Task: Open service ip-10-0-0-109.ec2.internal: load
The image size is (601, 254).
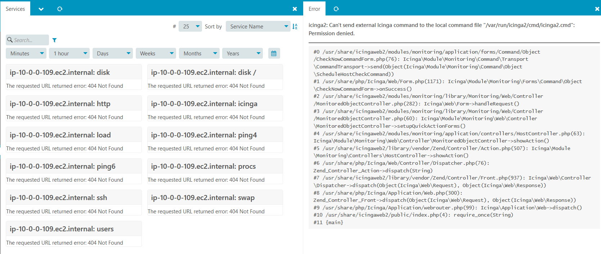Action: tap(60, 135)
